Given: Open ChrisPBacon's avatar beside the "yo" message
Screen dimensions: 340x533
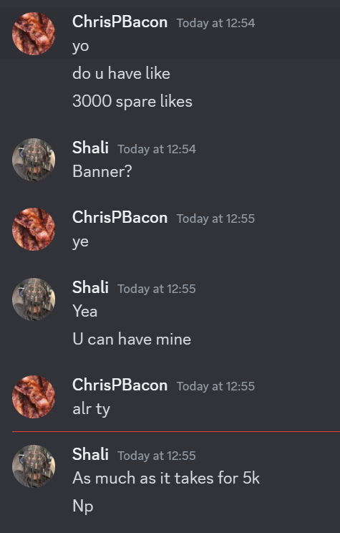Looking at the screenshot, I should [x=34, y=33].
